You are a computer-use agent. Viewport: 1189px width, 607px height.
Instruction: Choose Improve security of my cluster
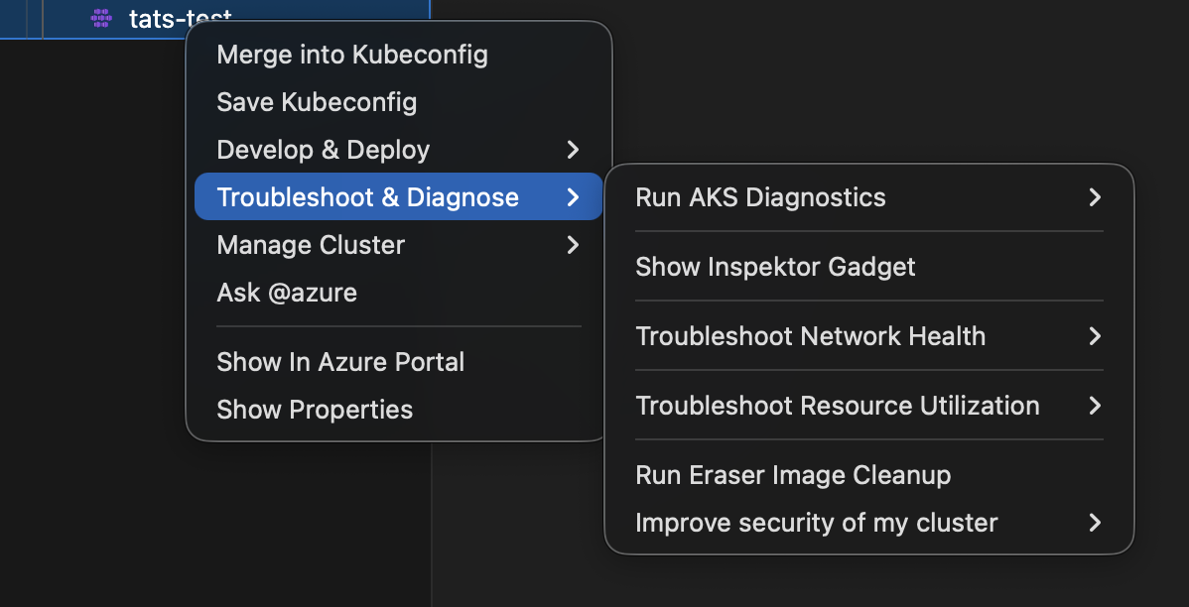pos(816,523)
